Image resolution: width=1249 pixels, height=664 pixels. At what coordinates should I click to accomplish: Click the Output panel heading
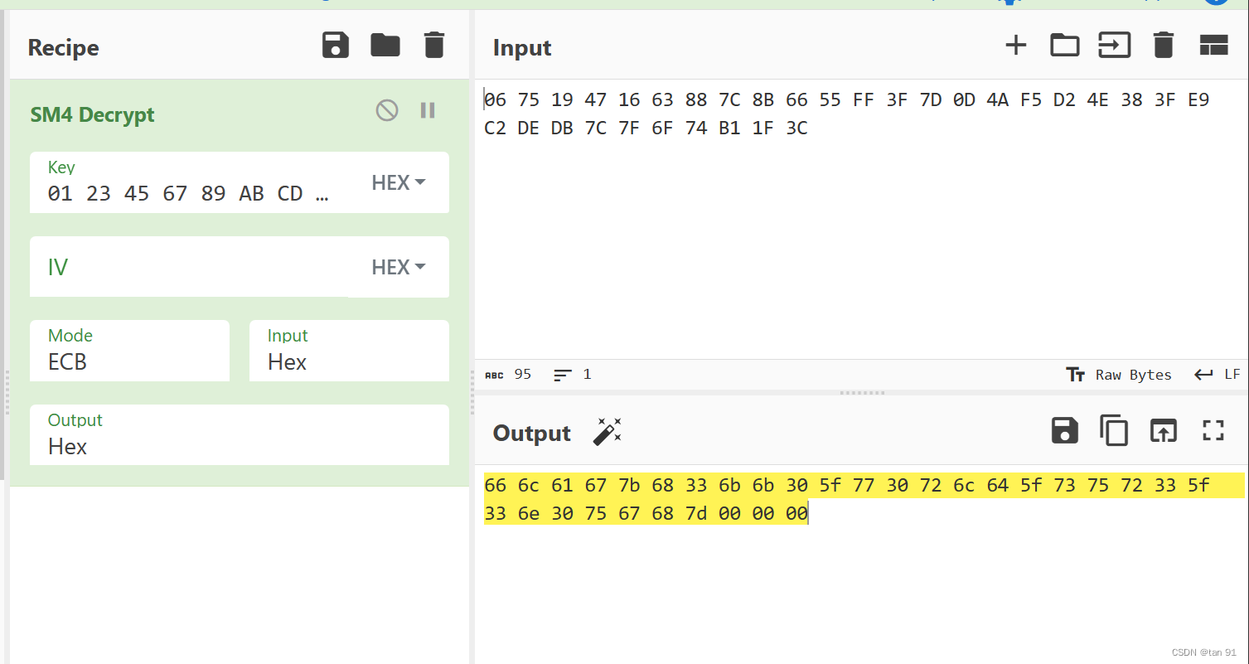pos(532,433)
